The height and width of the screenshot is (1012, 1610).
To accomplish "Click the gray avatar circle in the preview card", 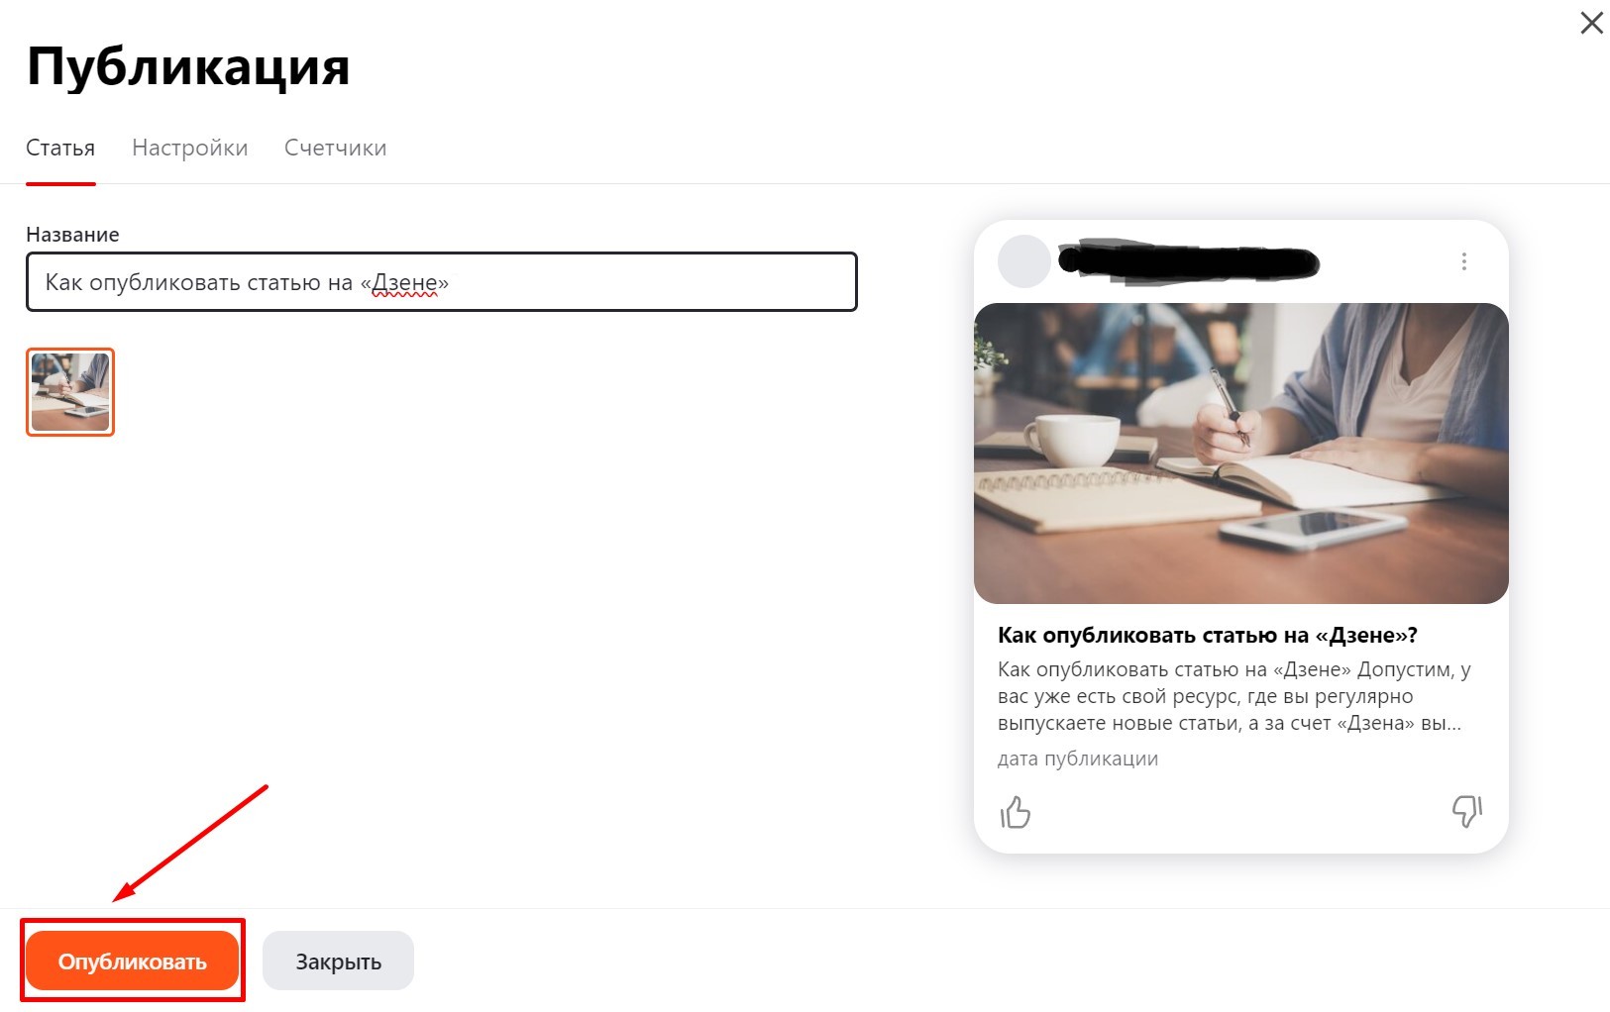I will [1023, 261].
